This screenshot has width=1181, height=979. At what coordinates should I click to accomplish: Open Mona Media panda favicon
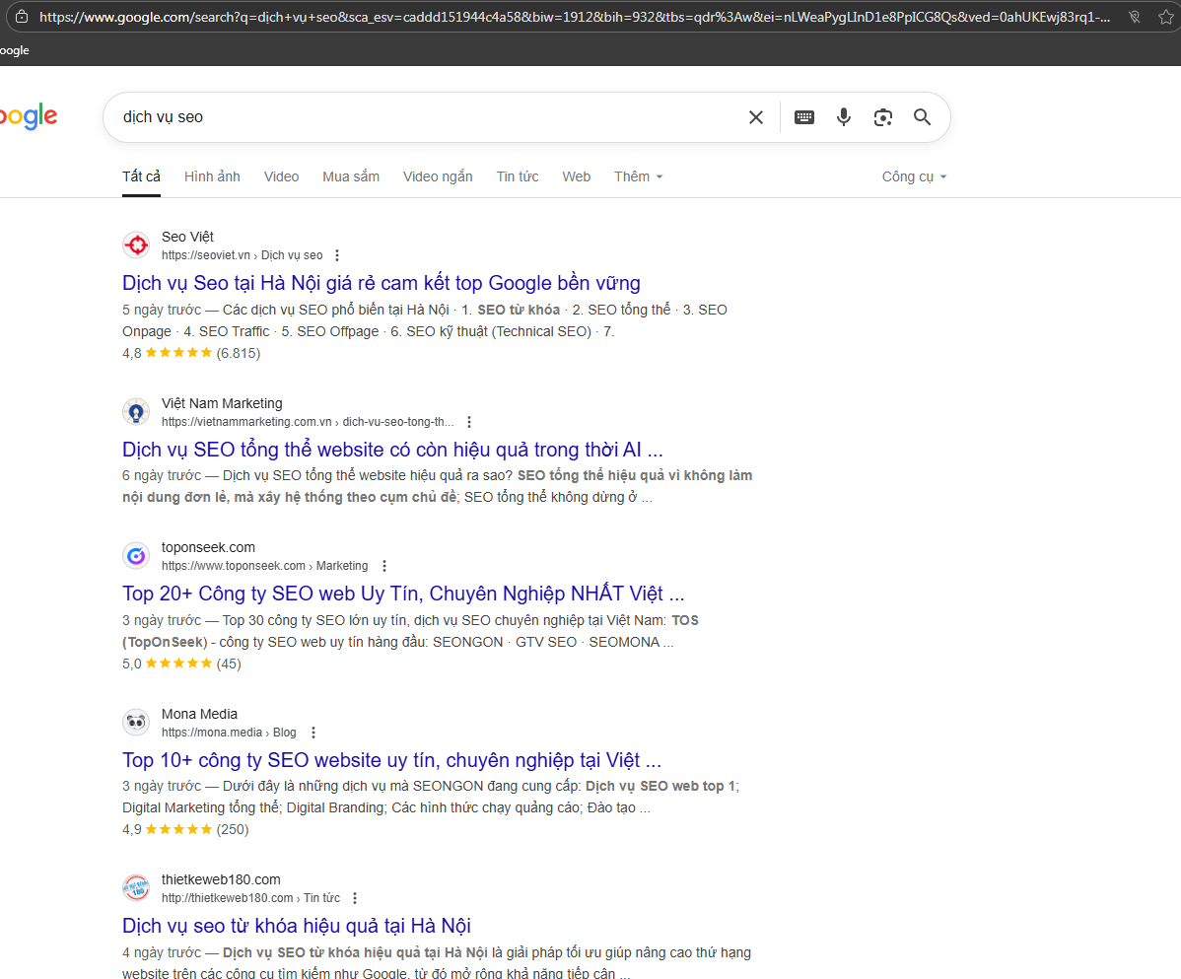tap(136, 723)
